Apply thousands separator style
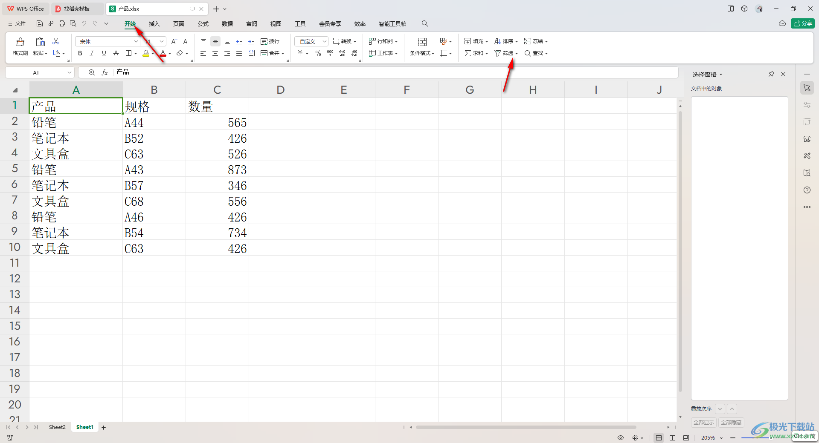The width and height of the screenshot is (819, 443). click(x=330, y=53)
